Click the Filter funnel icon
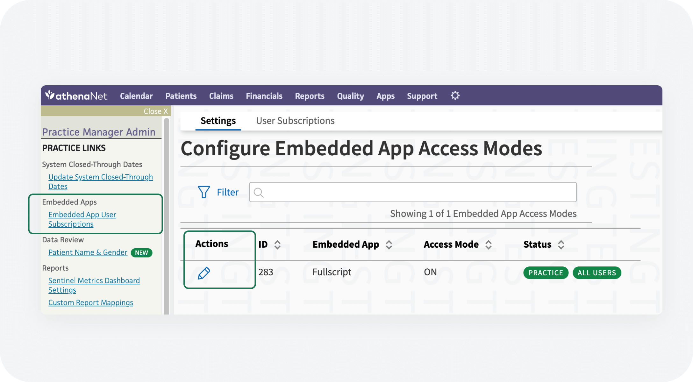Screen dimensions: 693x382 point(204,192)
